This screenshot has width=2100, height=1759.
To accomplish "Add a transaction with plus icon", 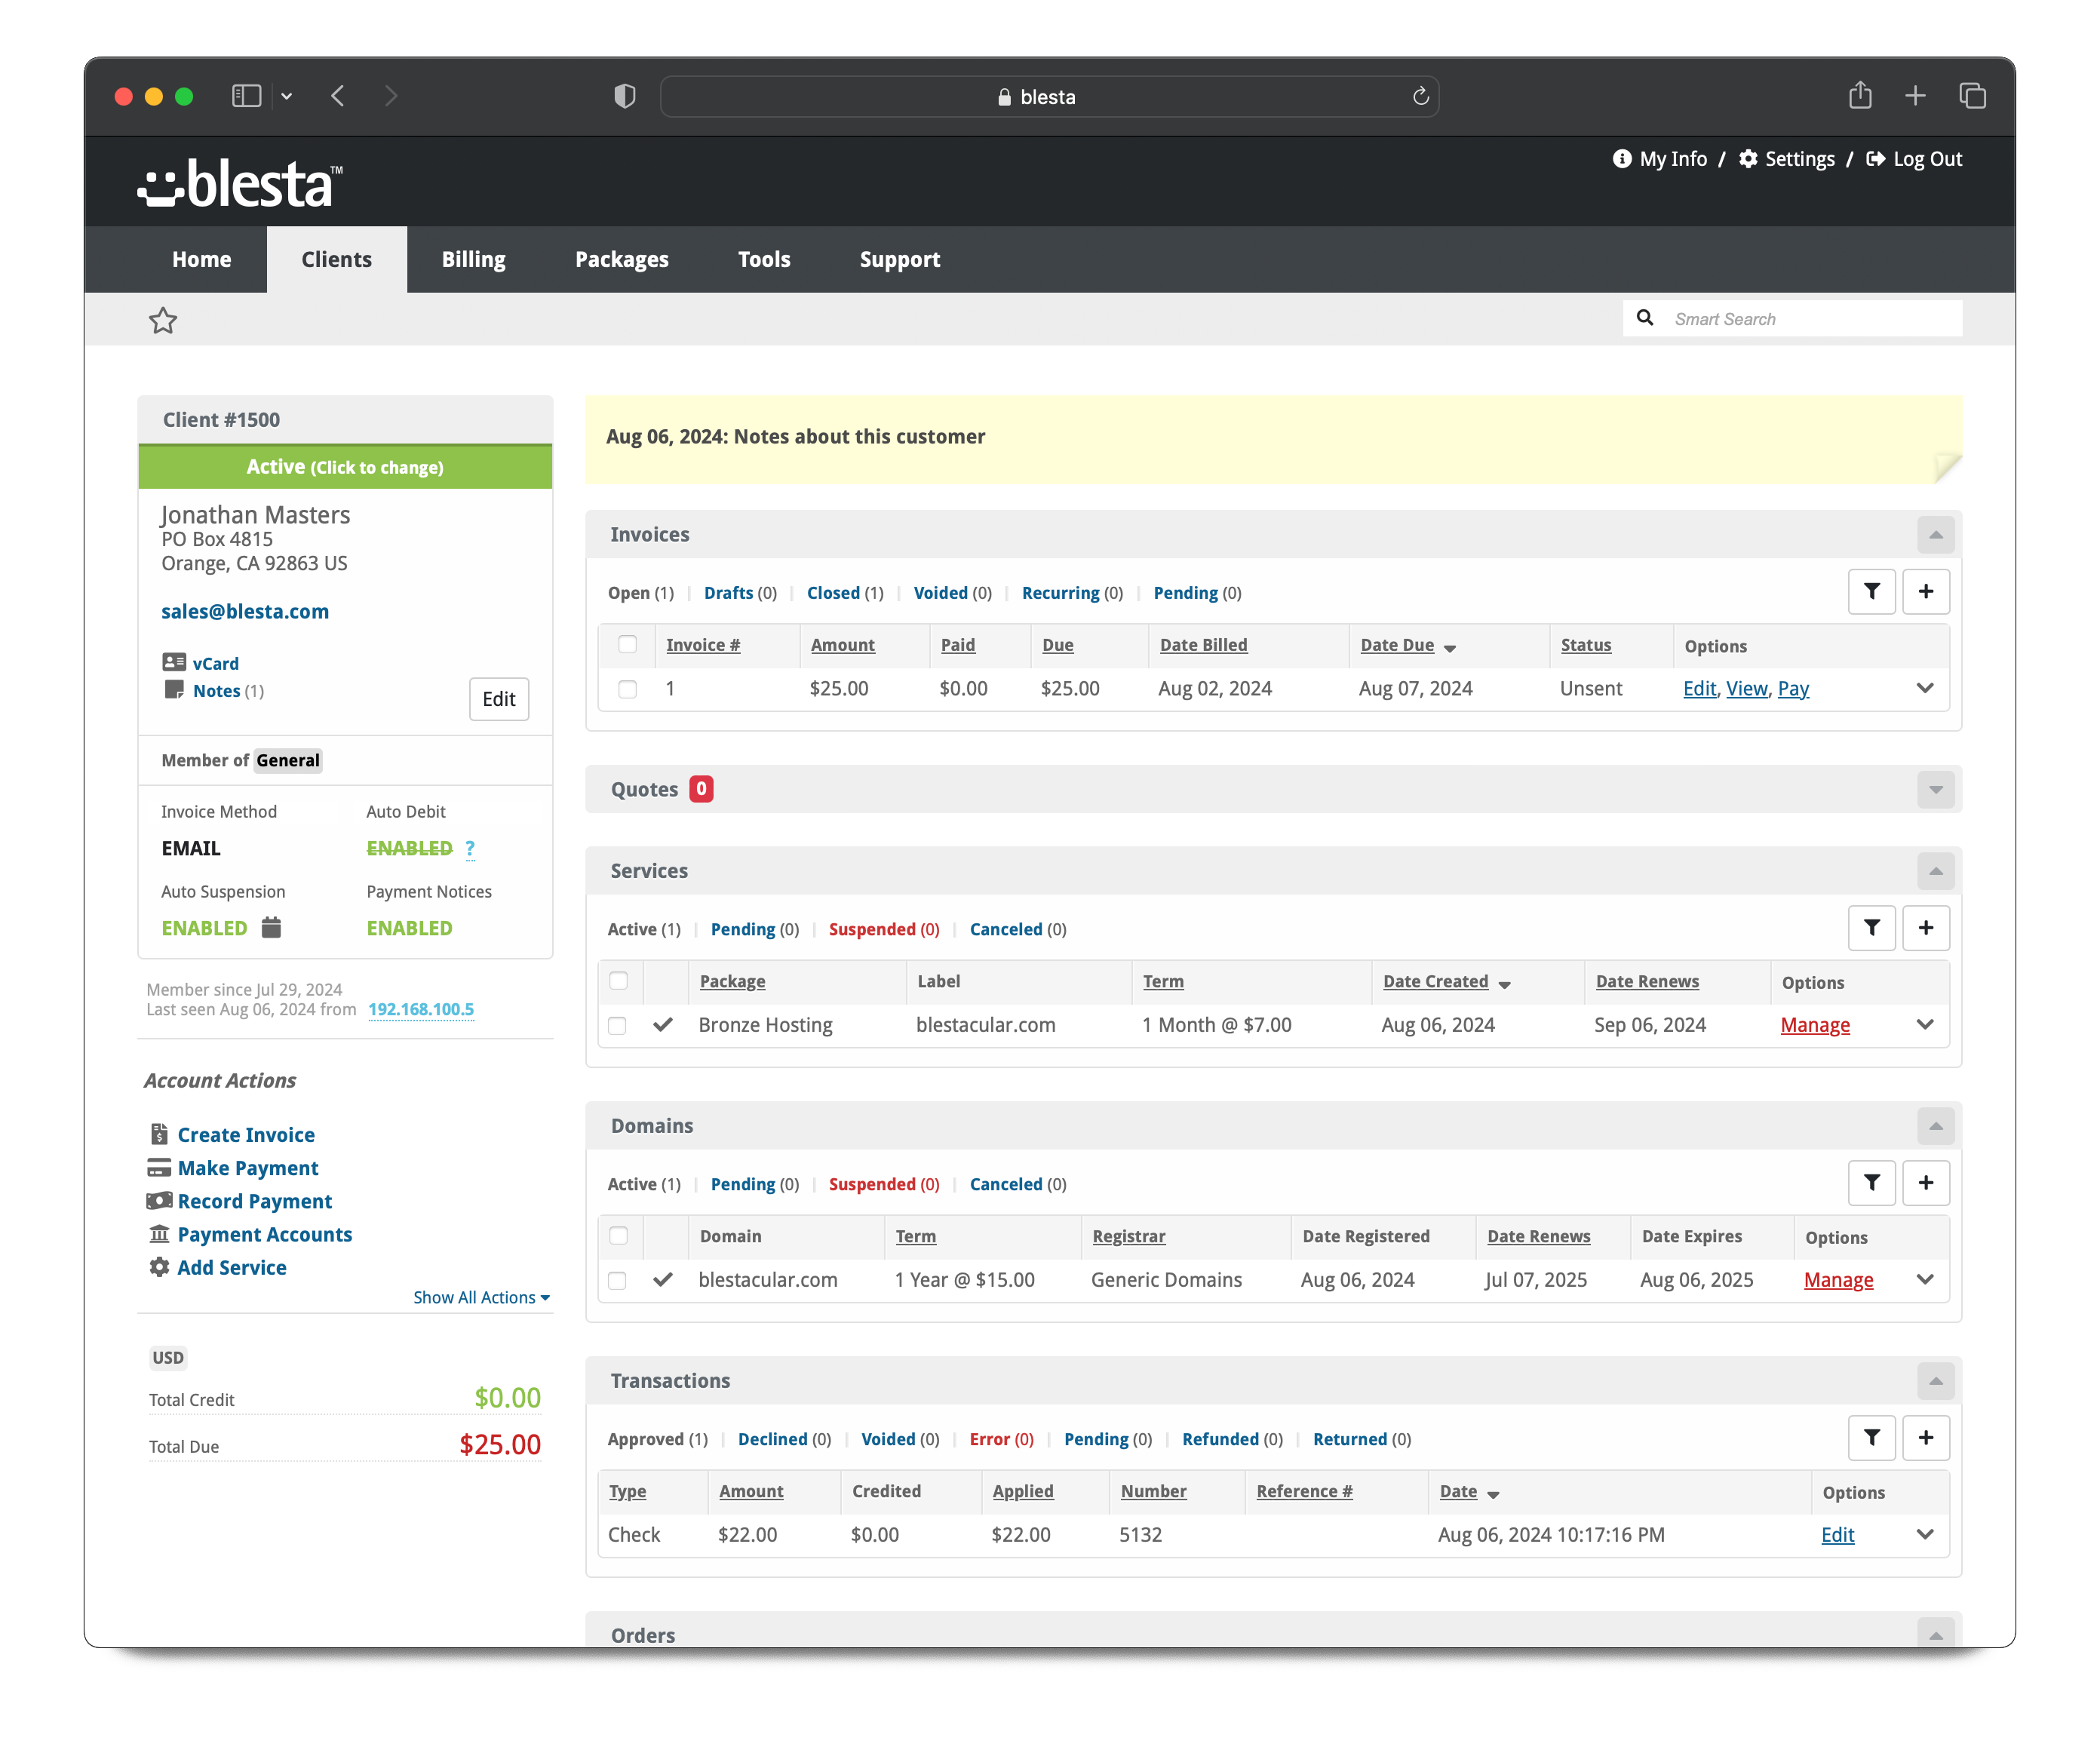I will (1926, 1438).
